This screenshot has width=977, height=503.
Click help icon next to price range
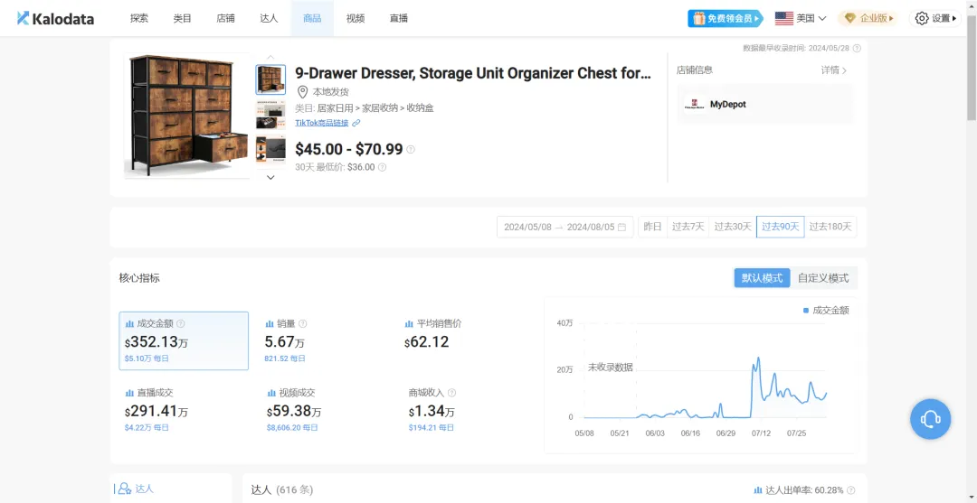pyautogui.click(x=411, y=149)
